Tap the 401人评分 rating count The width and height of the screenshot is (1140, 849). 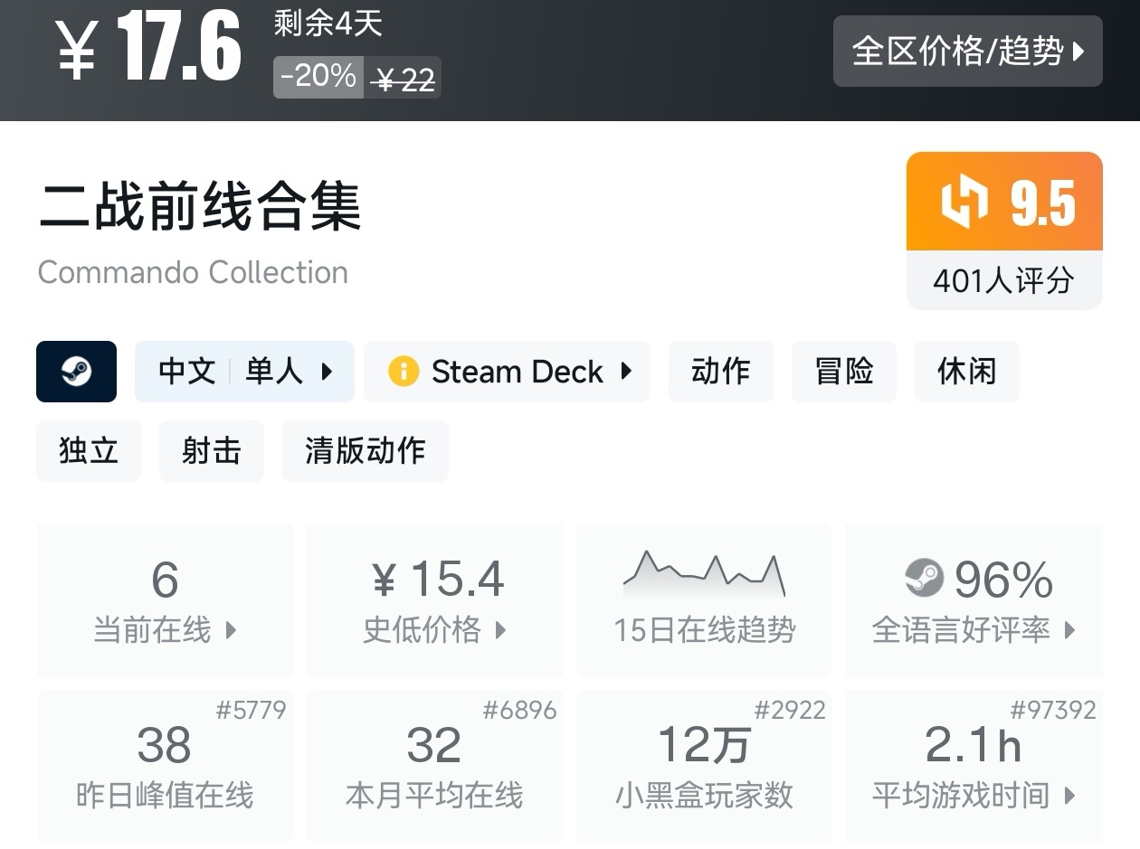1003,280
